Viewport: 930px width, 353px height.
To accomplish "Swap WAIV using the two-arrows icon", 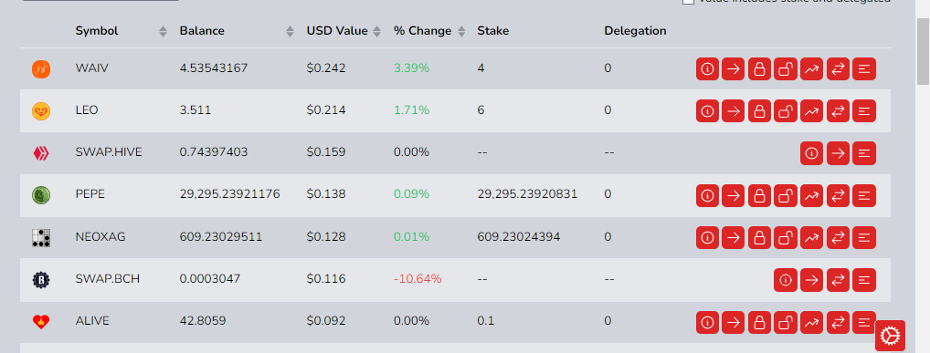I will click(838, 68).
